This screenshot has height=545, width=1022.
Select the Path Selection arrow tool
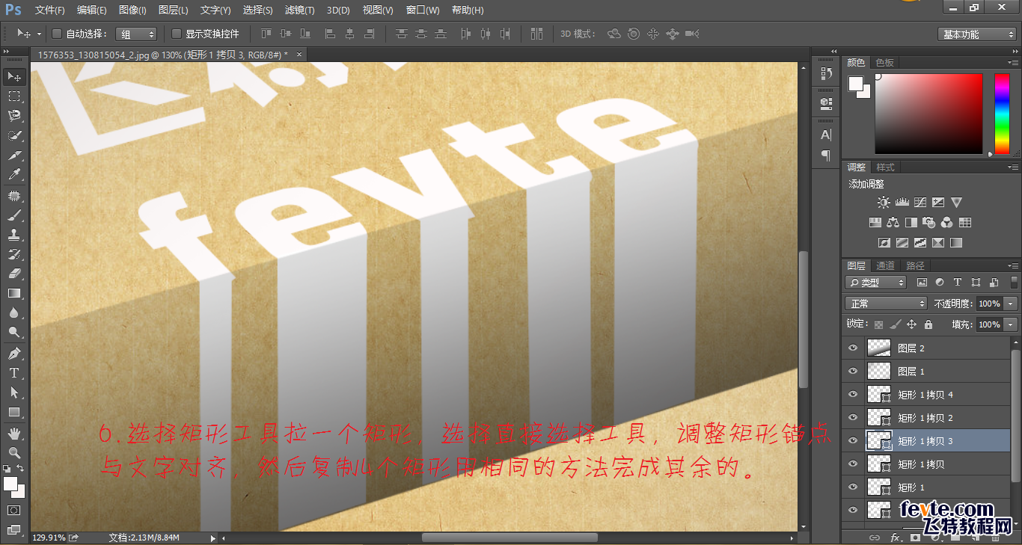(14, 392)
